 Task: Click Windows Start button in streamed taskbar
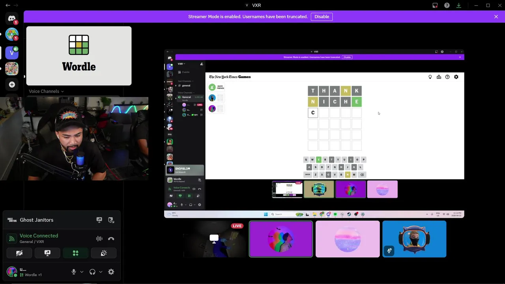(266, 214)
